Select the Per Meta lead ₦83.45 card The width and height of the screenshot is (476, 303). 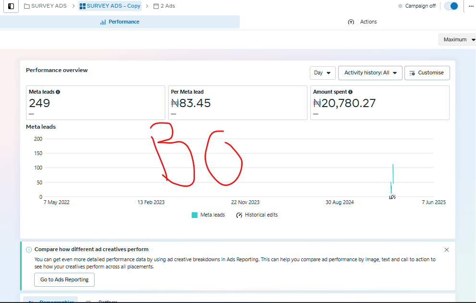pyautogui.click(x=237, y=103)
